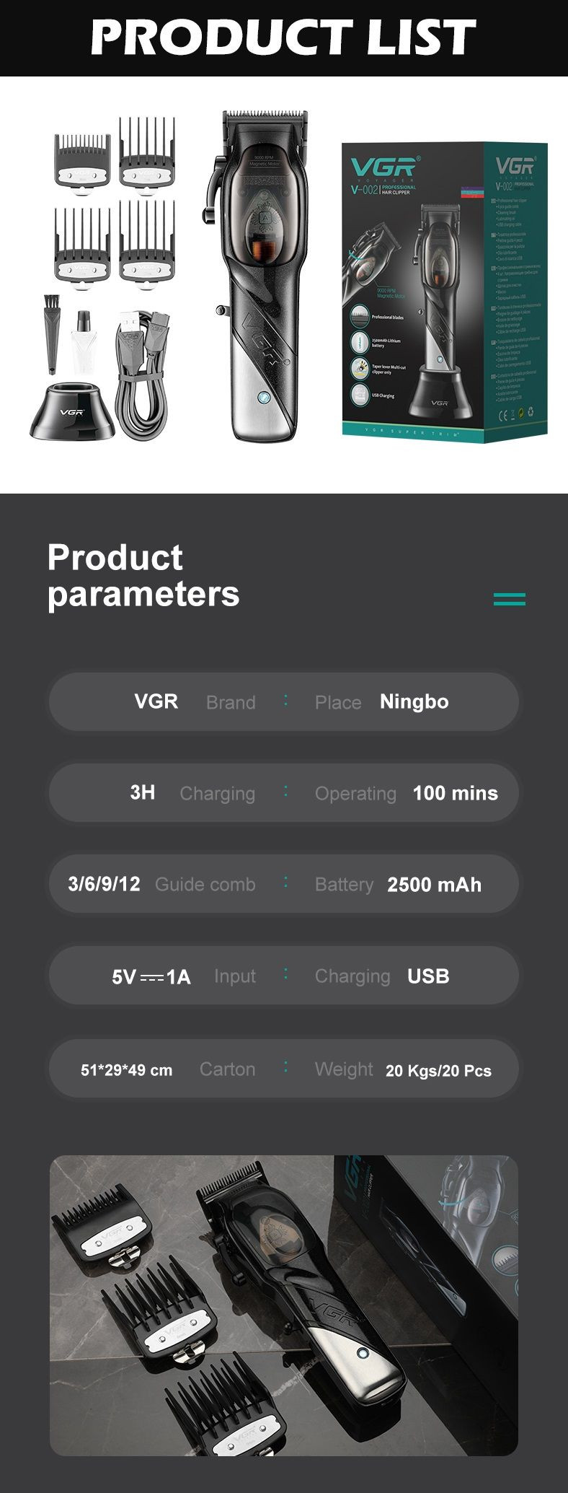The width and height of the screenshot is (568, 1493).
Task: Click the top-left guide comb attachment
Action: [82, 162]
